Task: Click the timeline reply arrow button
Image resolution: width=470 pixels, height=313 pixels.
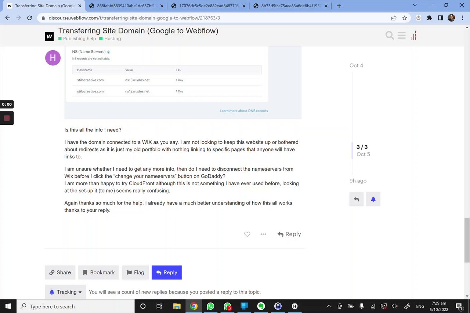Action: click(x=357, y=199)
